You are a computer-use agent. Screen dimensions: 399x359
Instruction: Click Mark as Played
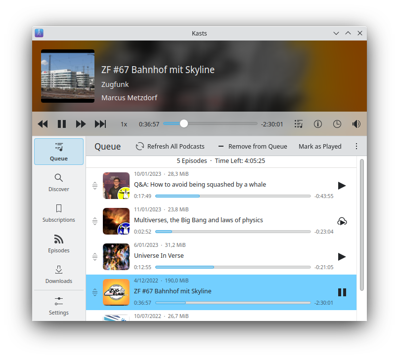coord(320,147)
